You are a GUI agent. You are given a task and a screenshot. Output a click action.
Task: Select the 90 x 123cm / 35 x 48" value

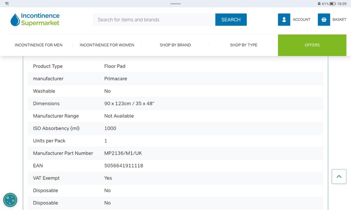tap(129, 104)
